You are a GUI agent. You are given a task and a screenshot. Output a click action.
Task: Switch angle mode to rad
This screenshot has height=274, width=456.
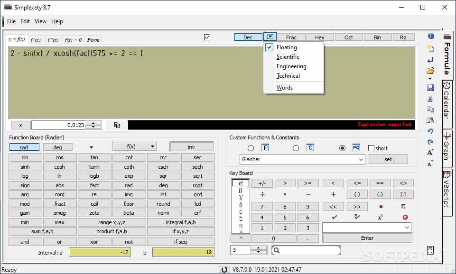coord(24,147)
